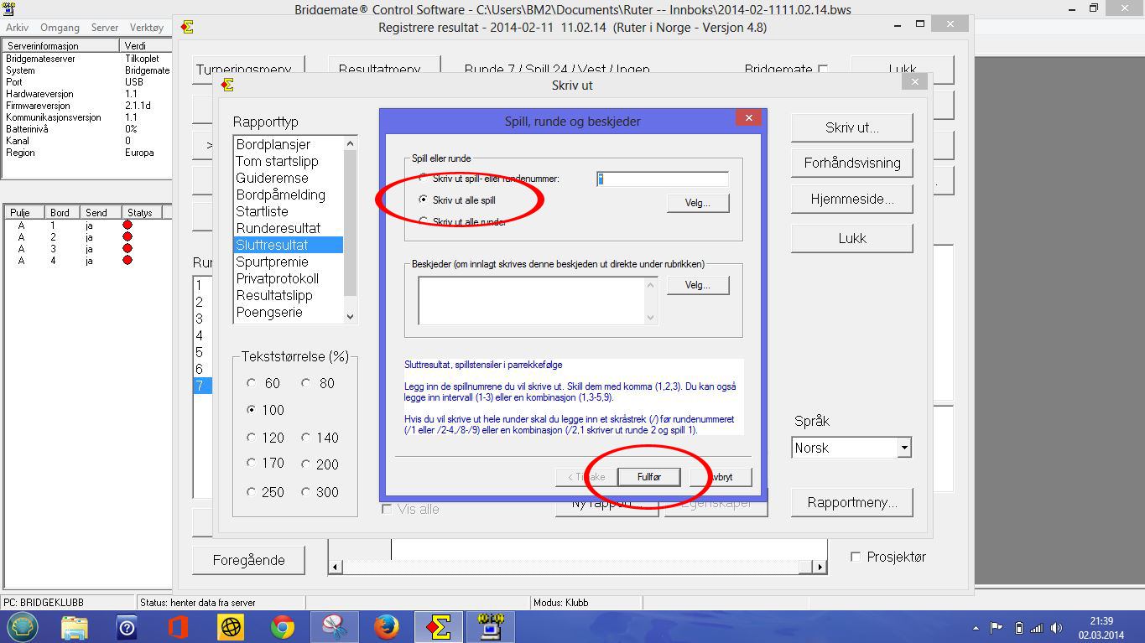
Task: Select Sluttresultat in the report list
Action: (x=288, y=245)
